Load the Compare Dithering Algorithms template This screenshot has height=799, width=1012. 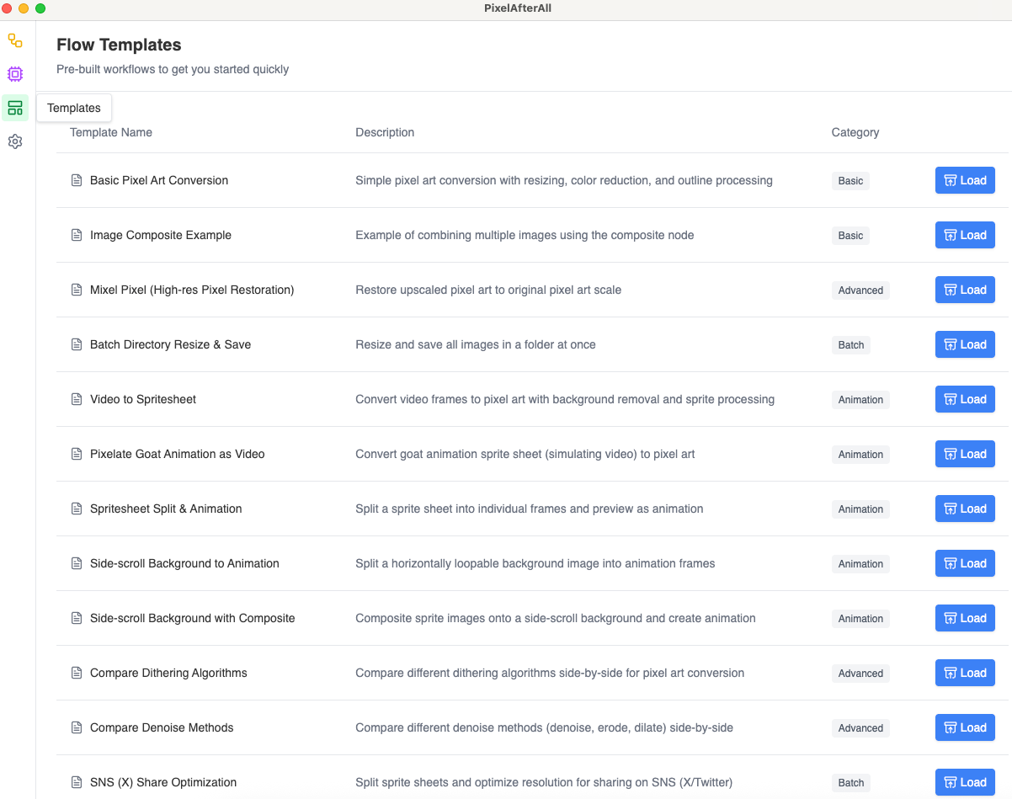click(965, 673)
